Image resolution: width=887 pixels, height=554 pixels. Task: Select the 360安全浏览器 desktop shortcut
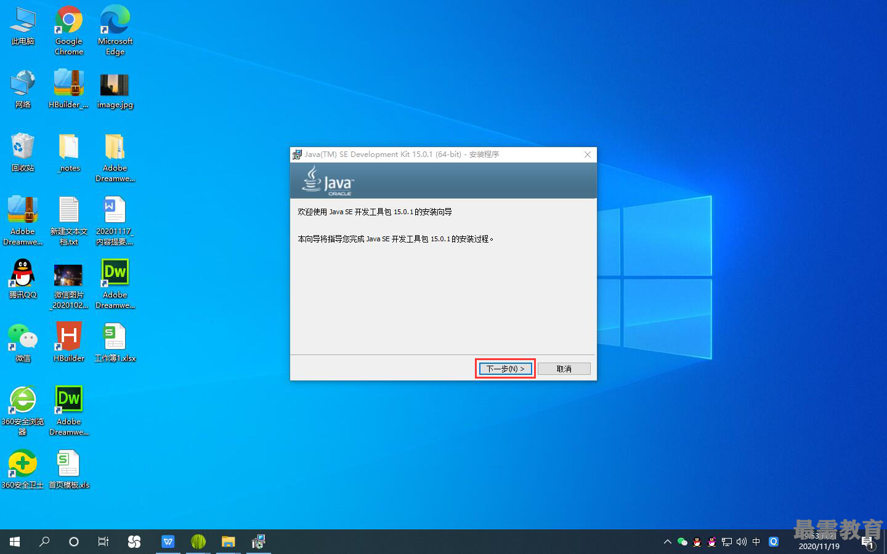click(23, 411)
